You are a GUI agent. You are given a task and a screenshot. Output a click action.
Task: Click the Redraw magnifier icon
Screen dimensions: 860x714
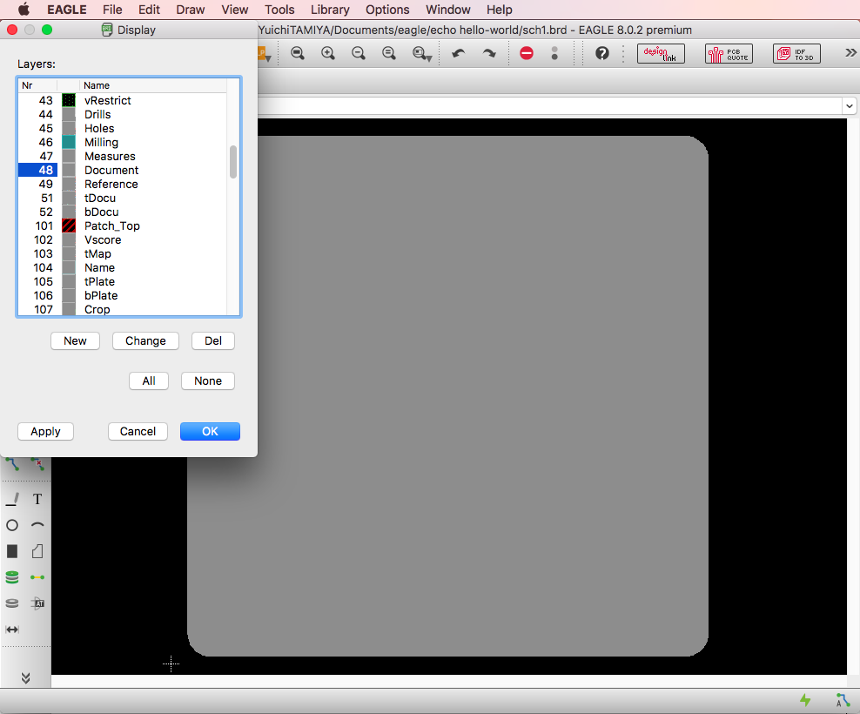(389, 53)
